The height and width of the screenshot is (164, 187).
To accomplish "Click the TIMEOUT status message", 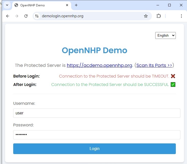I will point(114,76).
